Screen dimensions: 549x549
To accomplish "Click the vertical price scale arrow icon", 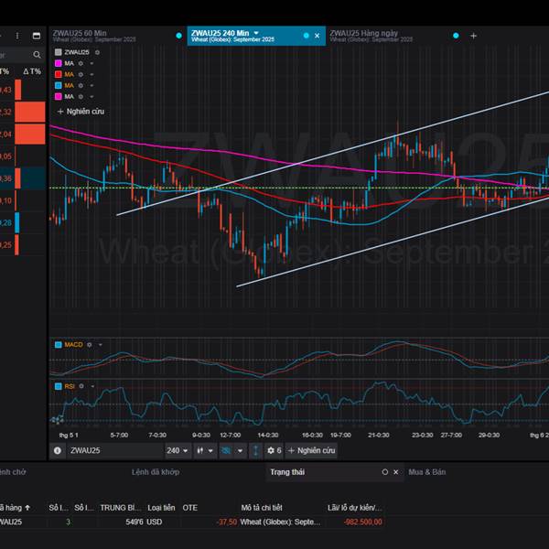I will coord(256,450).
